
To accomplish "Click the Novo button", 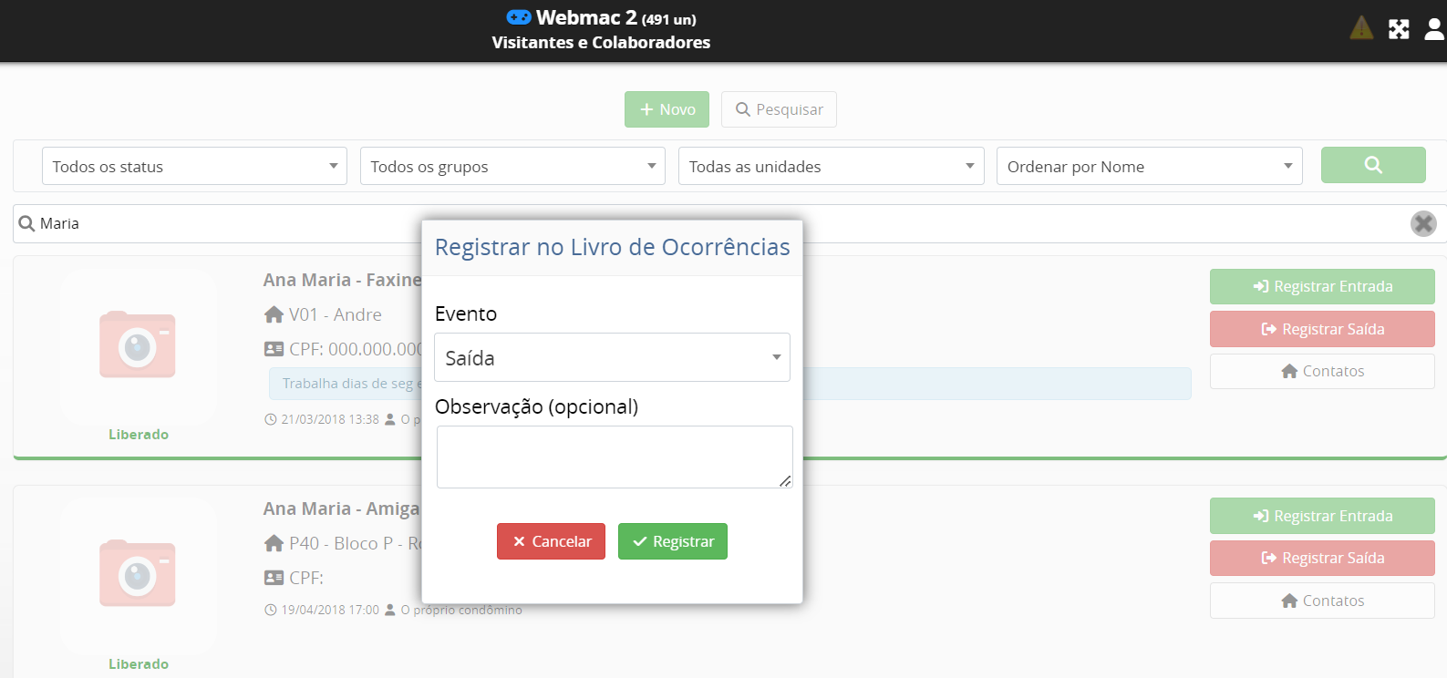I will click(667, 109).
